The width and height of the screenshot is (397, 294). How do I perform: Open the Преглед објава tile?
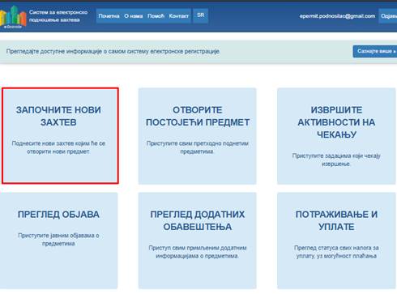point(58,241)
